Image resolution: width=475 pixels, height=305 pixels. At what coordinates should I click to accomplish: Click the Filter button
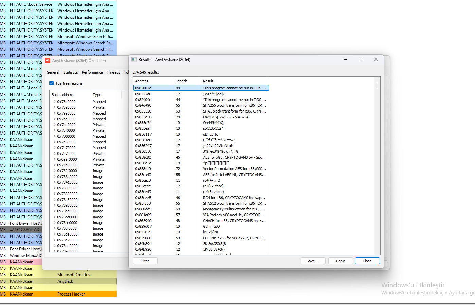click(145, 261)
